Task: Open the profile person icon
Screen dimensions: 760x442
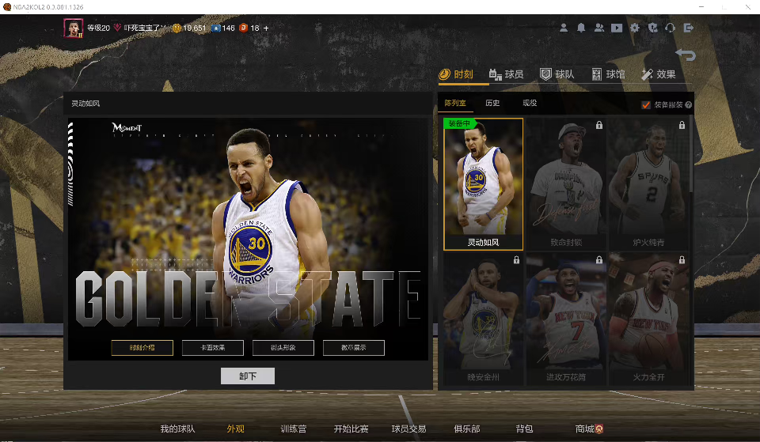Action: click(x=564, y=28)
